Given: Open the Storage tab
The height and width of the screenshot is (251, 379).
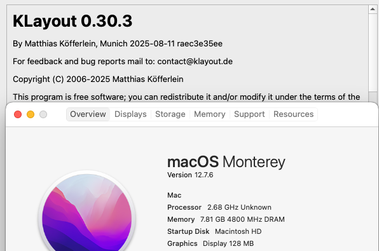Looking at the screenshot, I should (170, 114).
